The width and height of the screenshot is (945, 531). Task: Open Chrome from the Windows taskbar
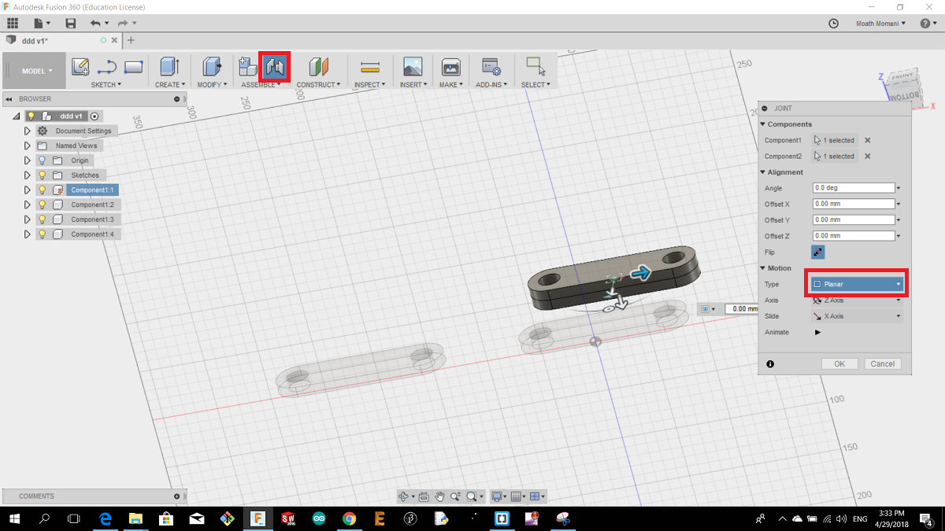349,518
